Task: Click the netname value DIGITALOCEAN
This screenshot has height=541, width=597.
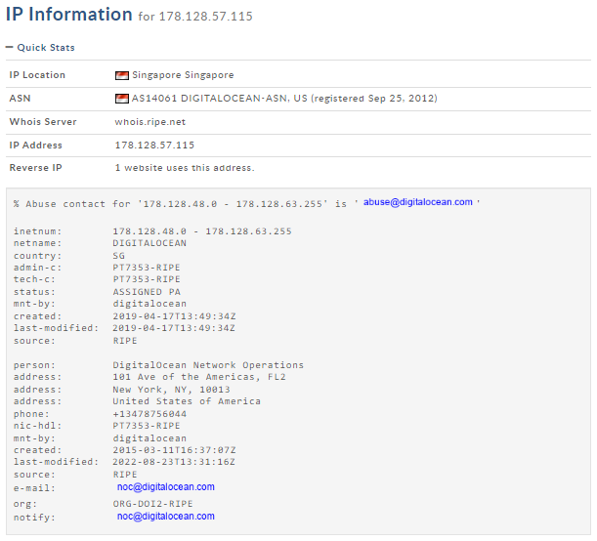Action: (x=149, y=243)
